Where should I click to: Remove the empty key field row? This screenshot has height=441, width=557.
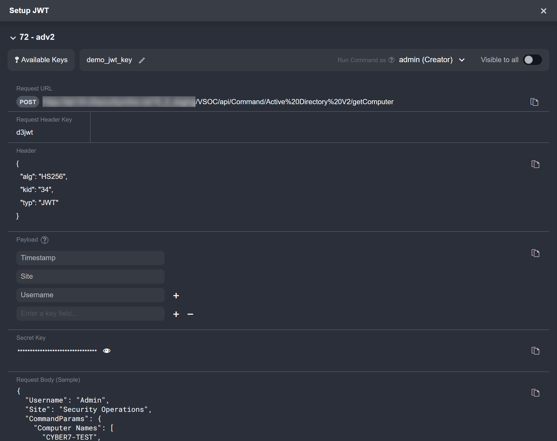(190, 314)
